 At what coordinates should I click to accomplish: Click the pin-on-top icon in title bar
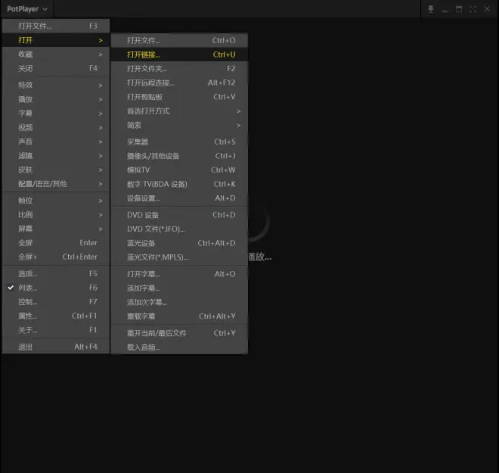point(431,9)
